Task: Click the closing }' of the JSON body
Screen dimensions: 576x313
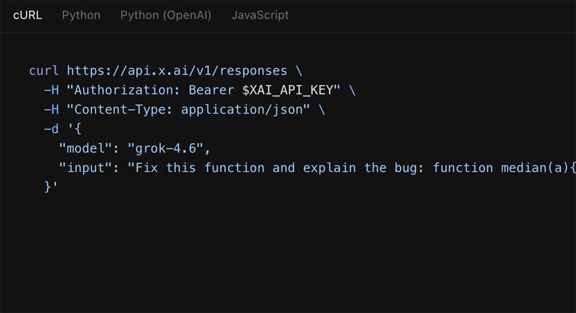Action: 51,187
